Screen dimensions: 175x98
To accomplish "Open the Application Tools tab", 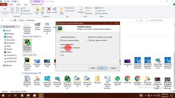I will (x=37, y=4).
